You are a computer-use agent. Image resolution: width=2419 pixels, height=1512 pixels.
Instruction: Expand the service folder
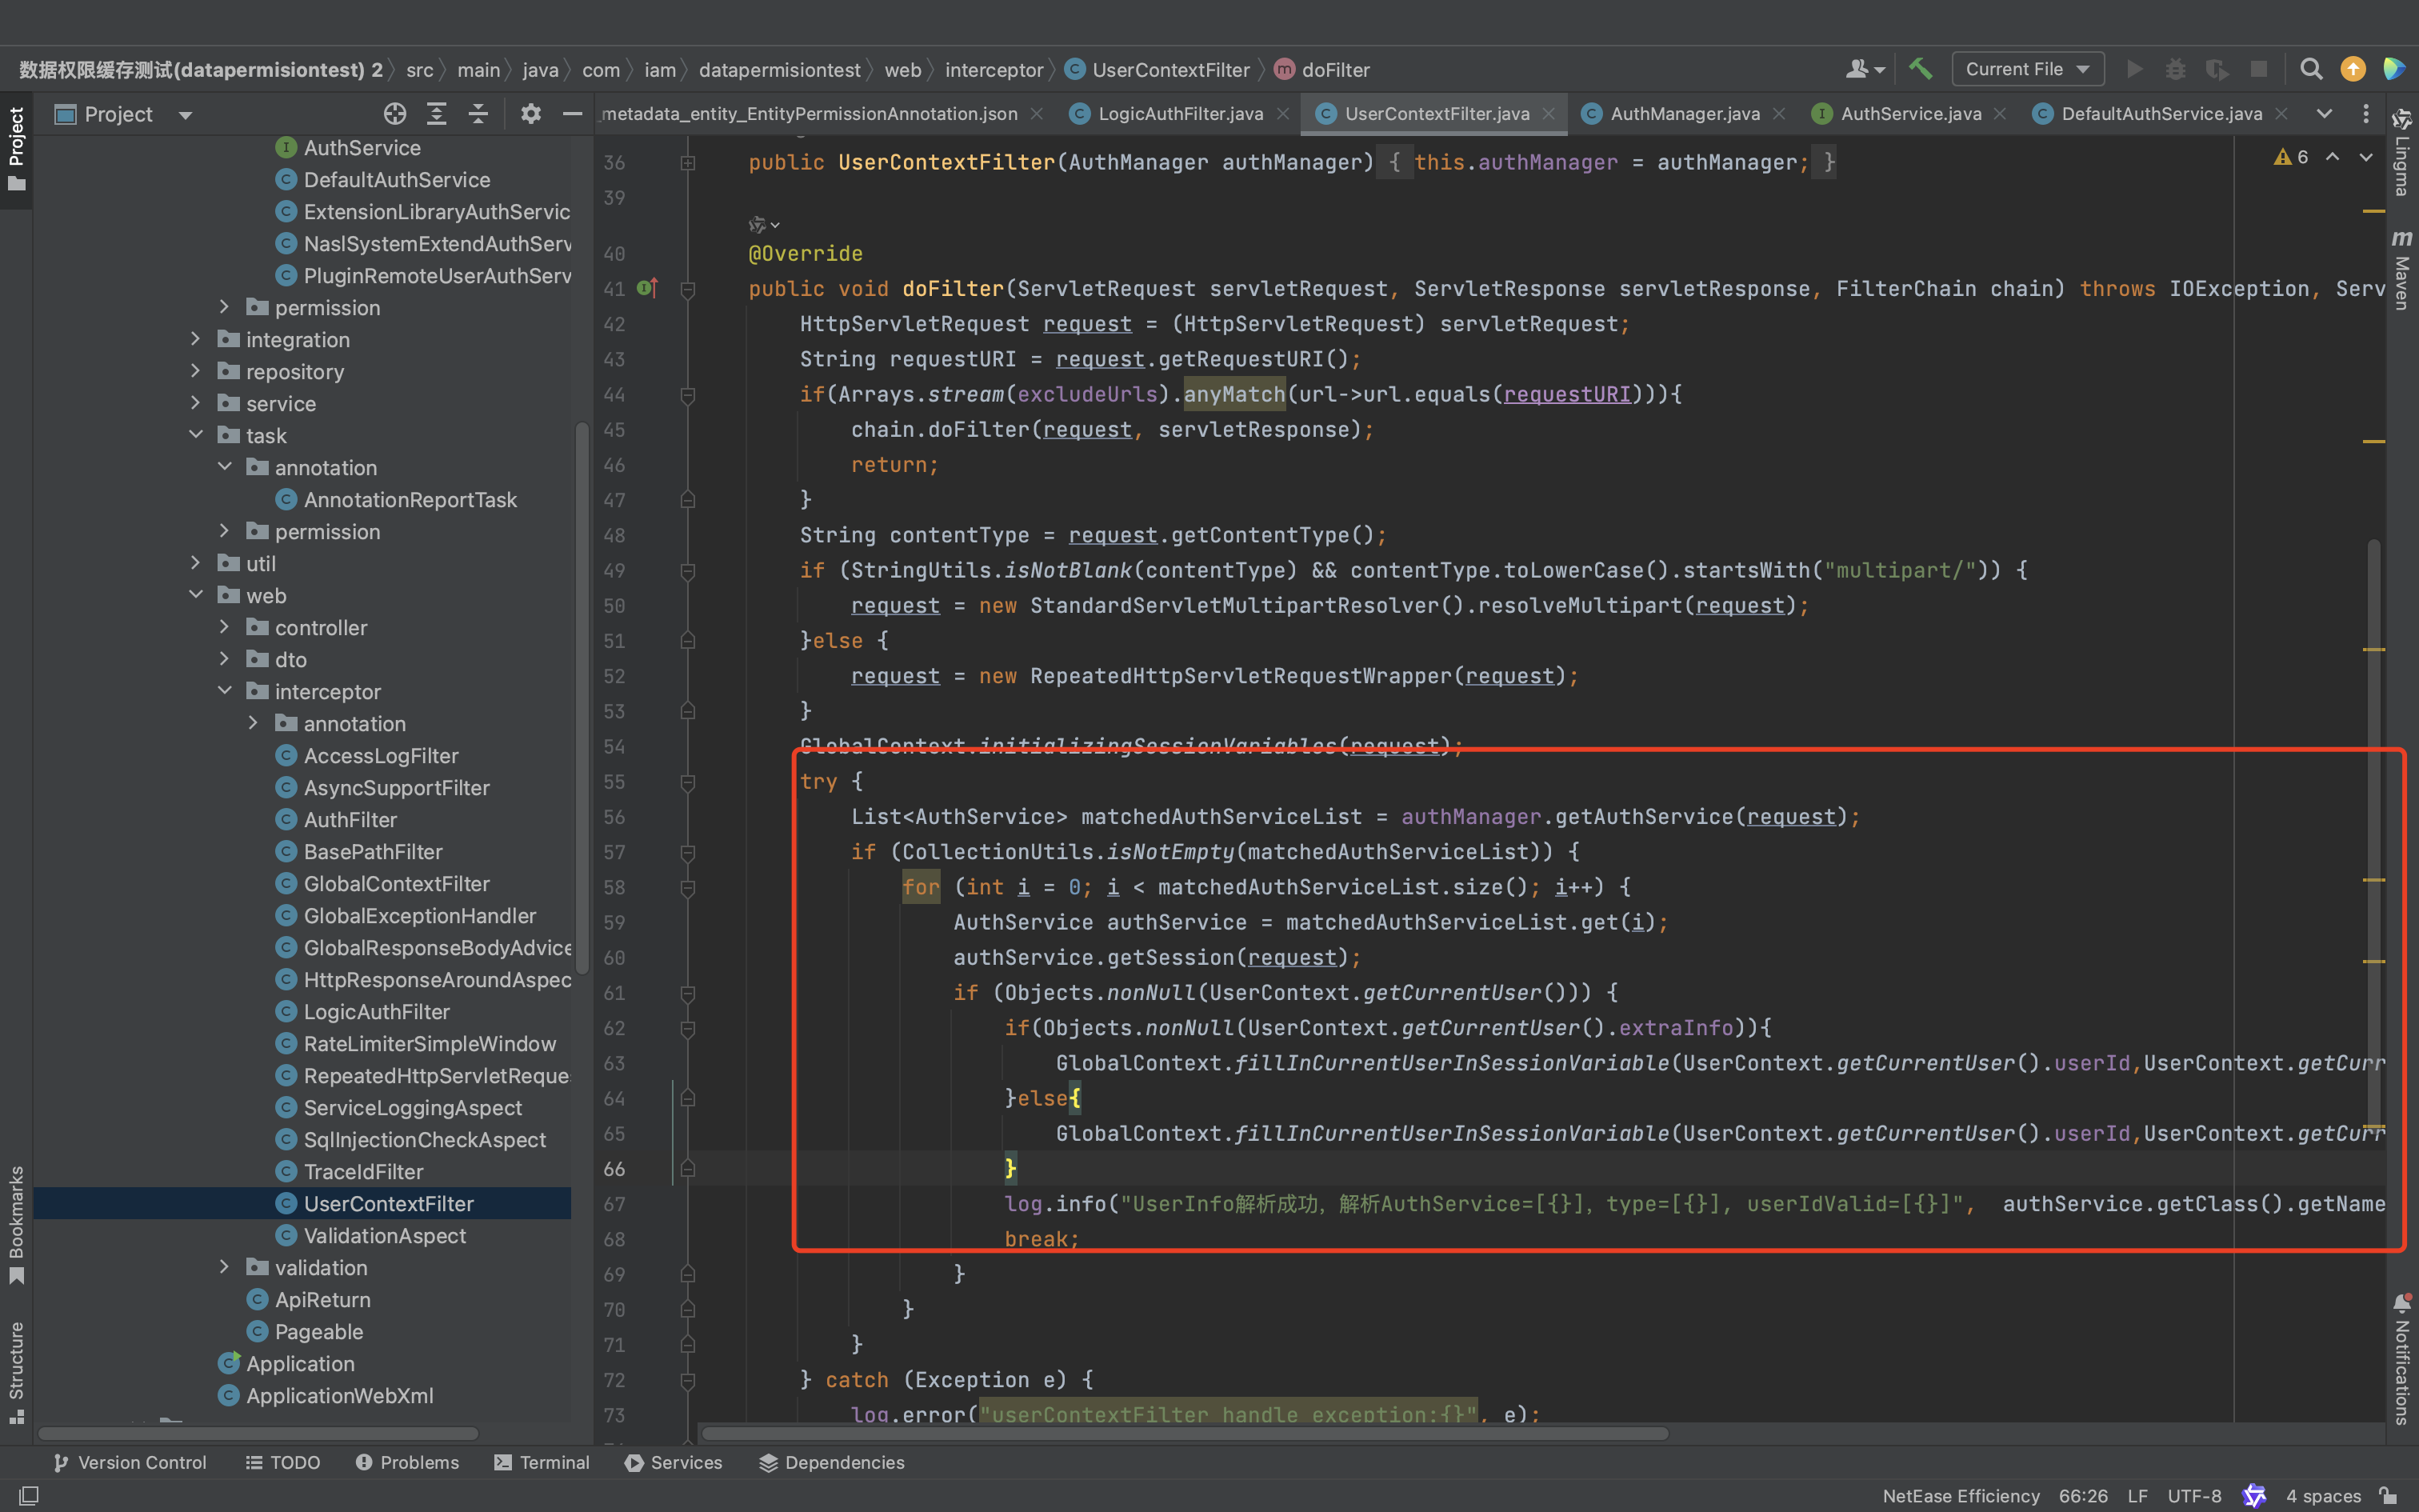point(196,403)
